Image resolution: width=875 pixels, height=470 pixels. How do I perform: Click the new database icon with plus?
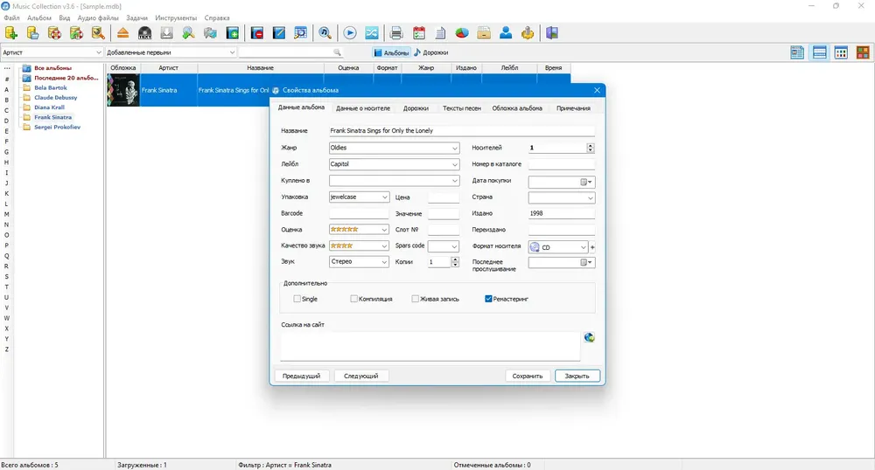tap(11, 33)
